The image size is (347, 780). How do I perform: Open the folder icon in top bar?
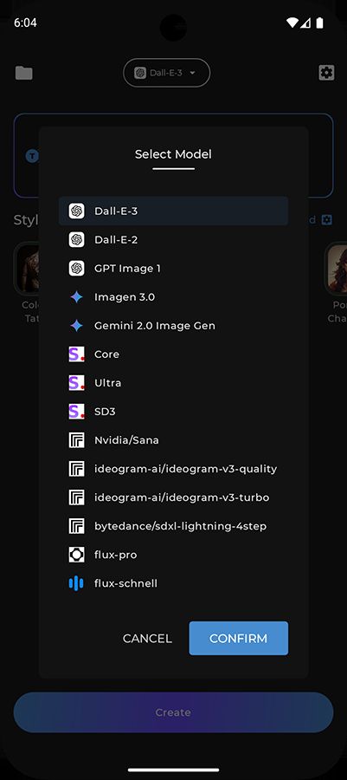pyautogui.click(x=24, y=73)
